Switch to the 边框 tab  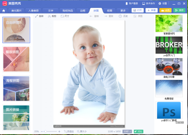click(x=83, y=11)
